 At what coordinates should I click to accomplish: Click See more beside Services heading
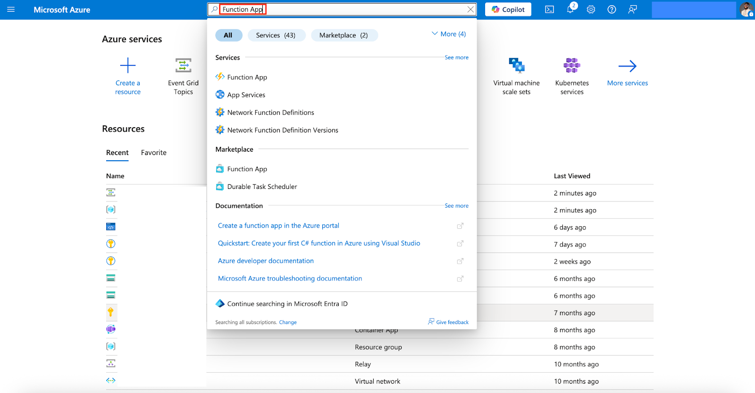(x=456, y=57)
